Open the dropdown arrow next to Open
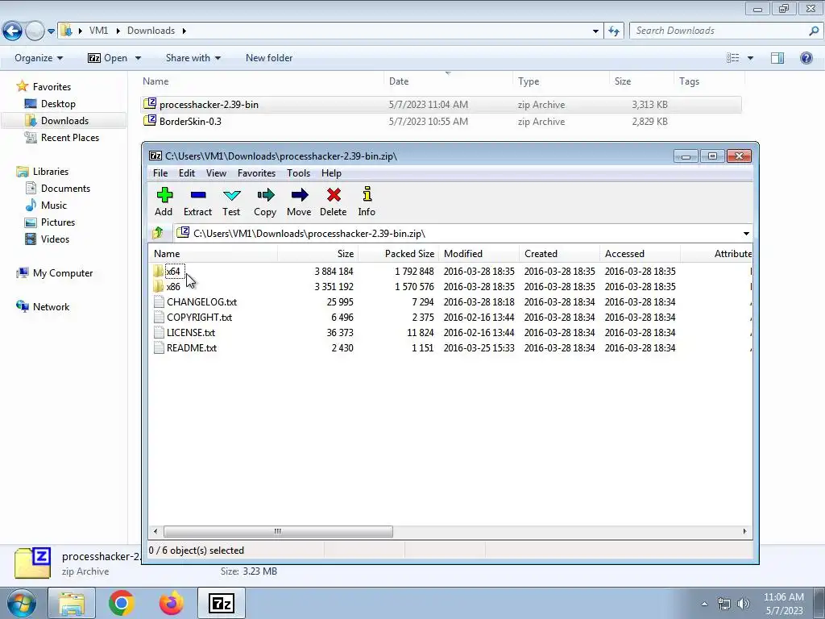 point(138,58)
